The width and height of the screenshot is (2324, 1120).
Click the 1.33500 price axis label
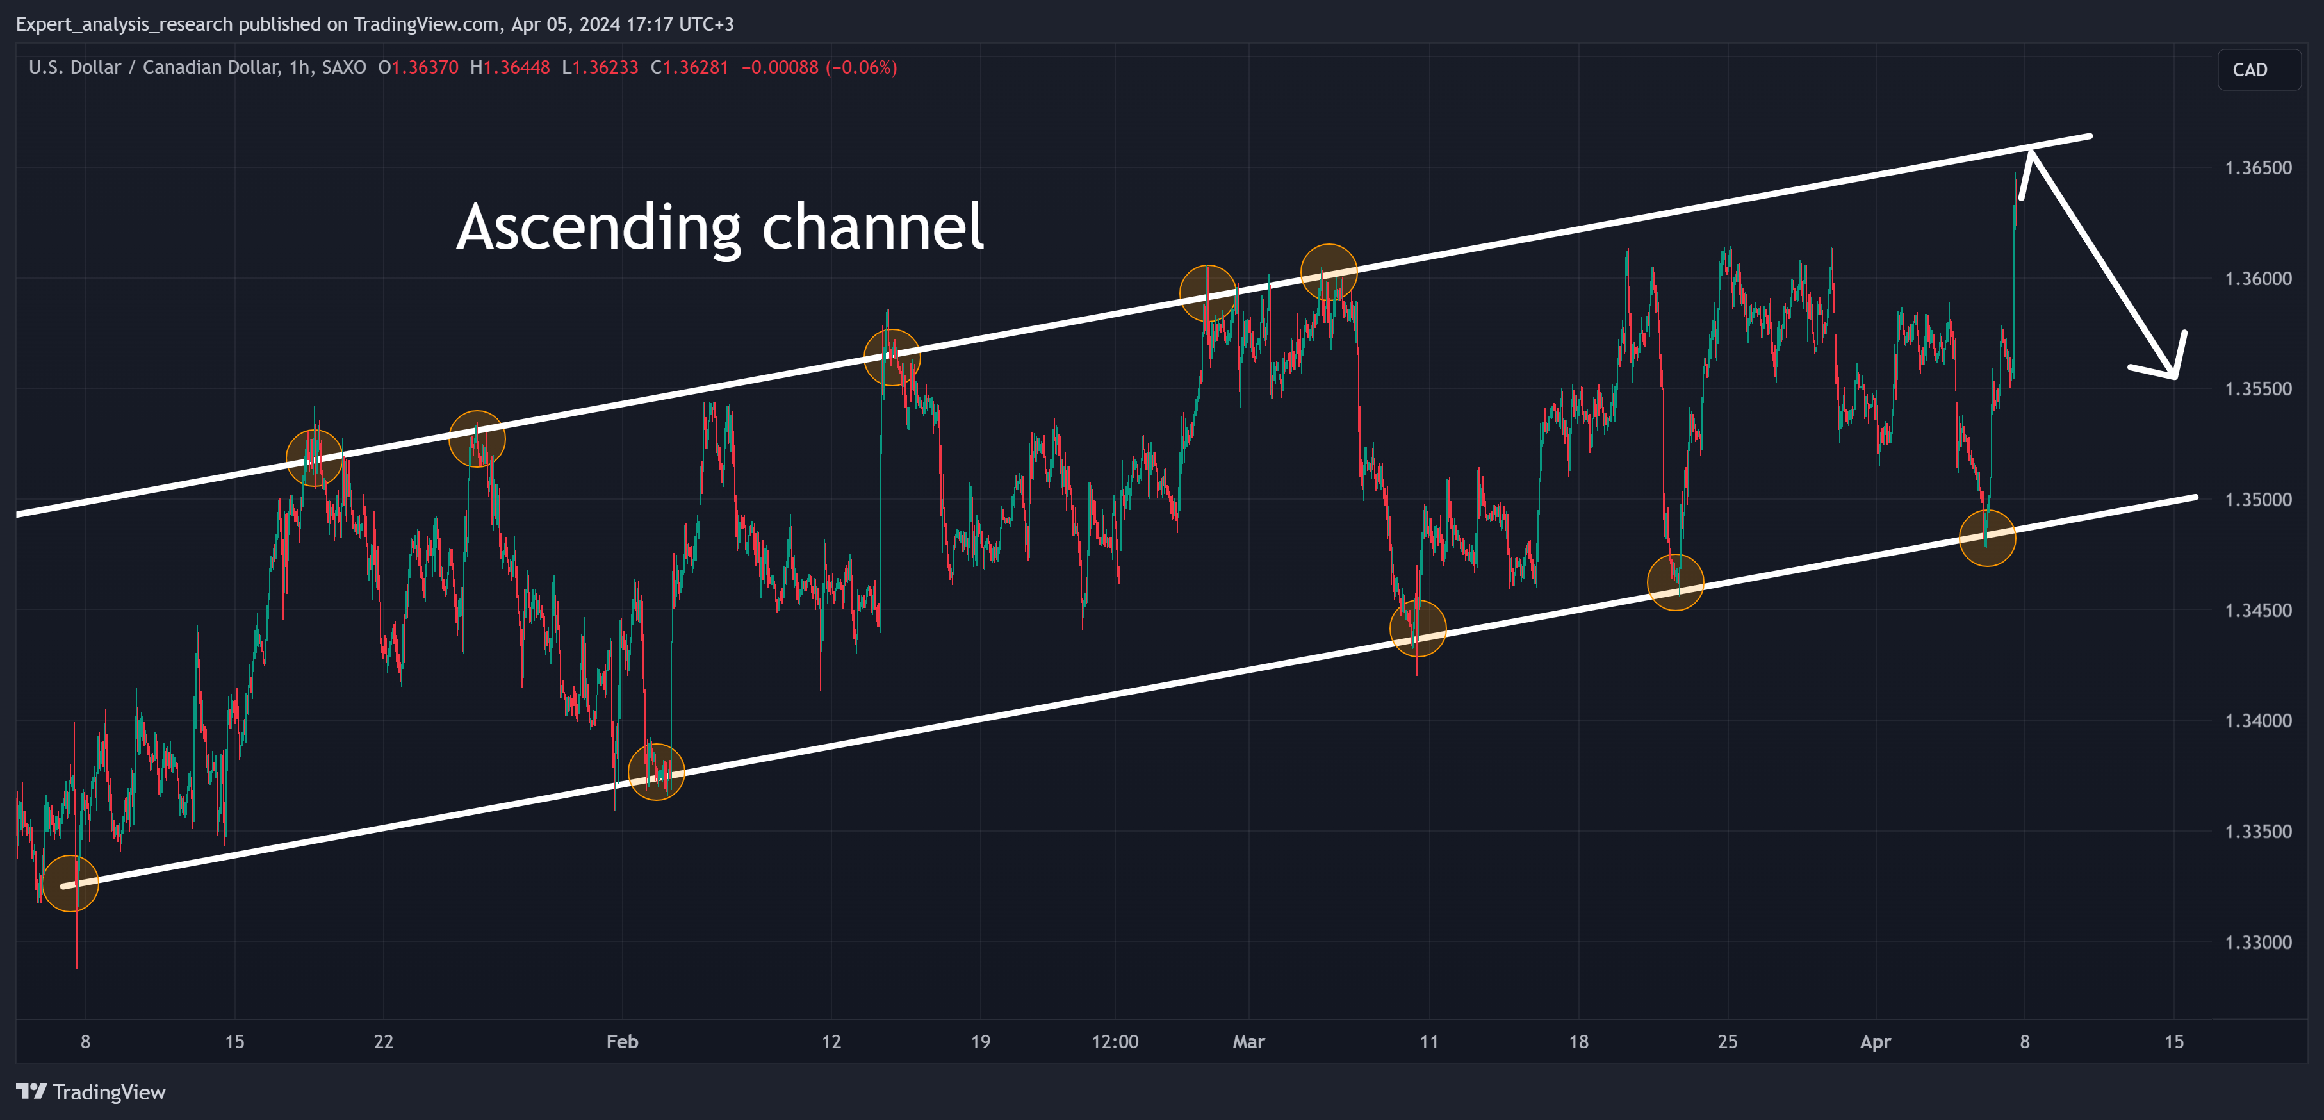pyautogui.click(x=2258, y=832)
